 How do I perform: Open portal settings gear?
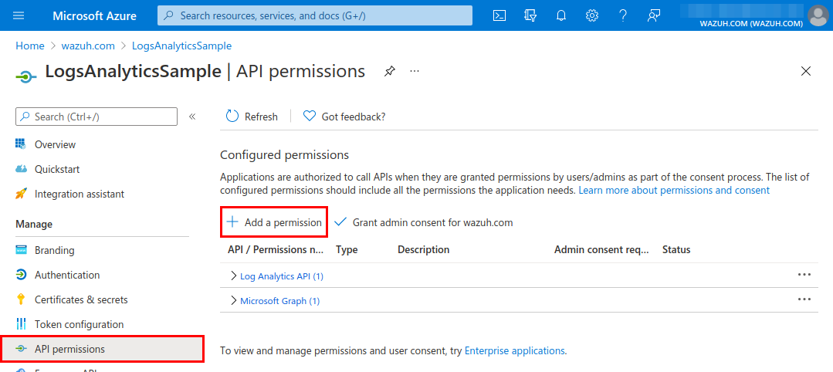[x=592, y=15]
